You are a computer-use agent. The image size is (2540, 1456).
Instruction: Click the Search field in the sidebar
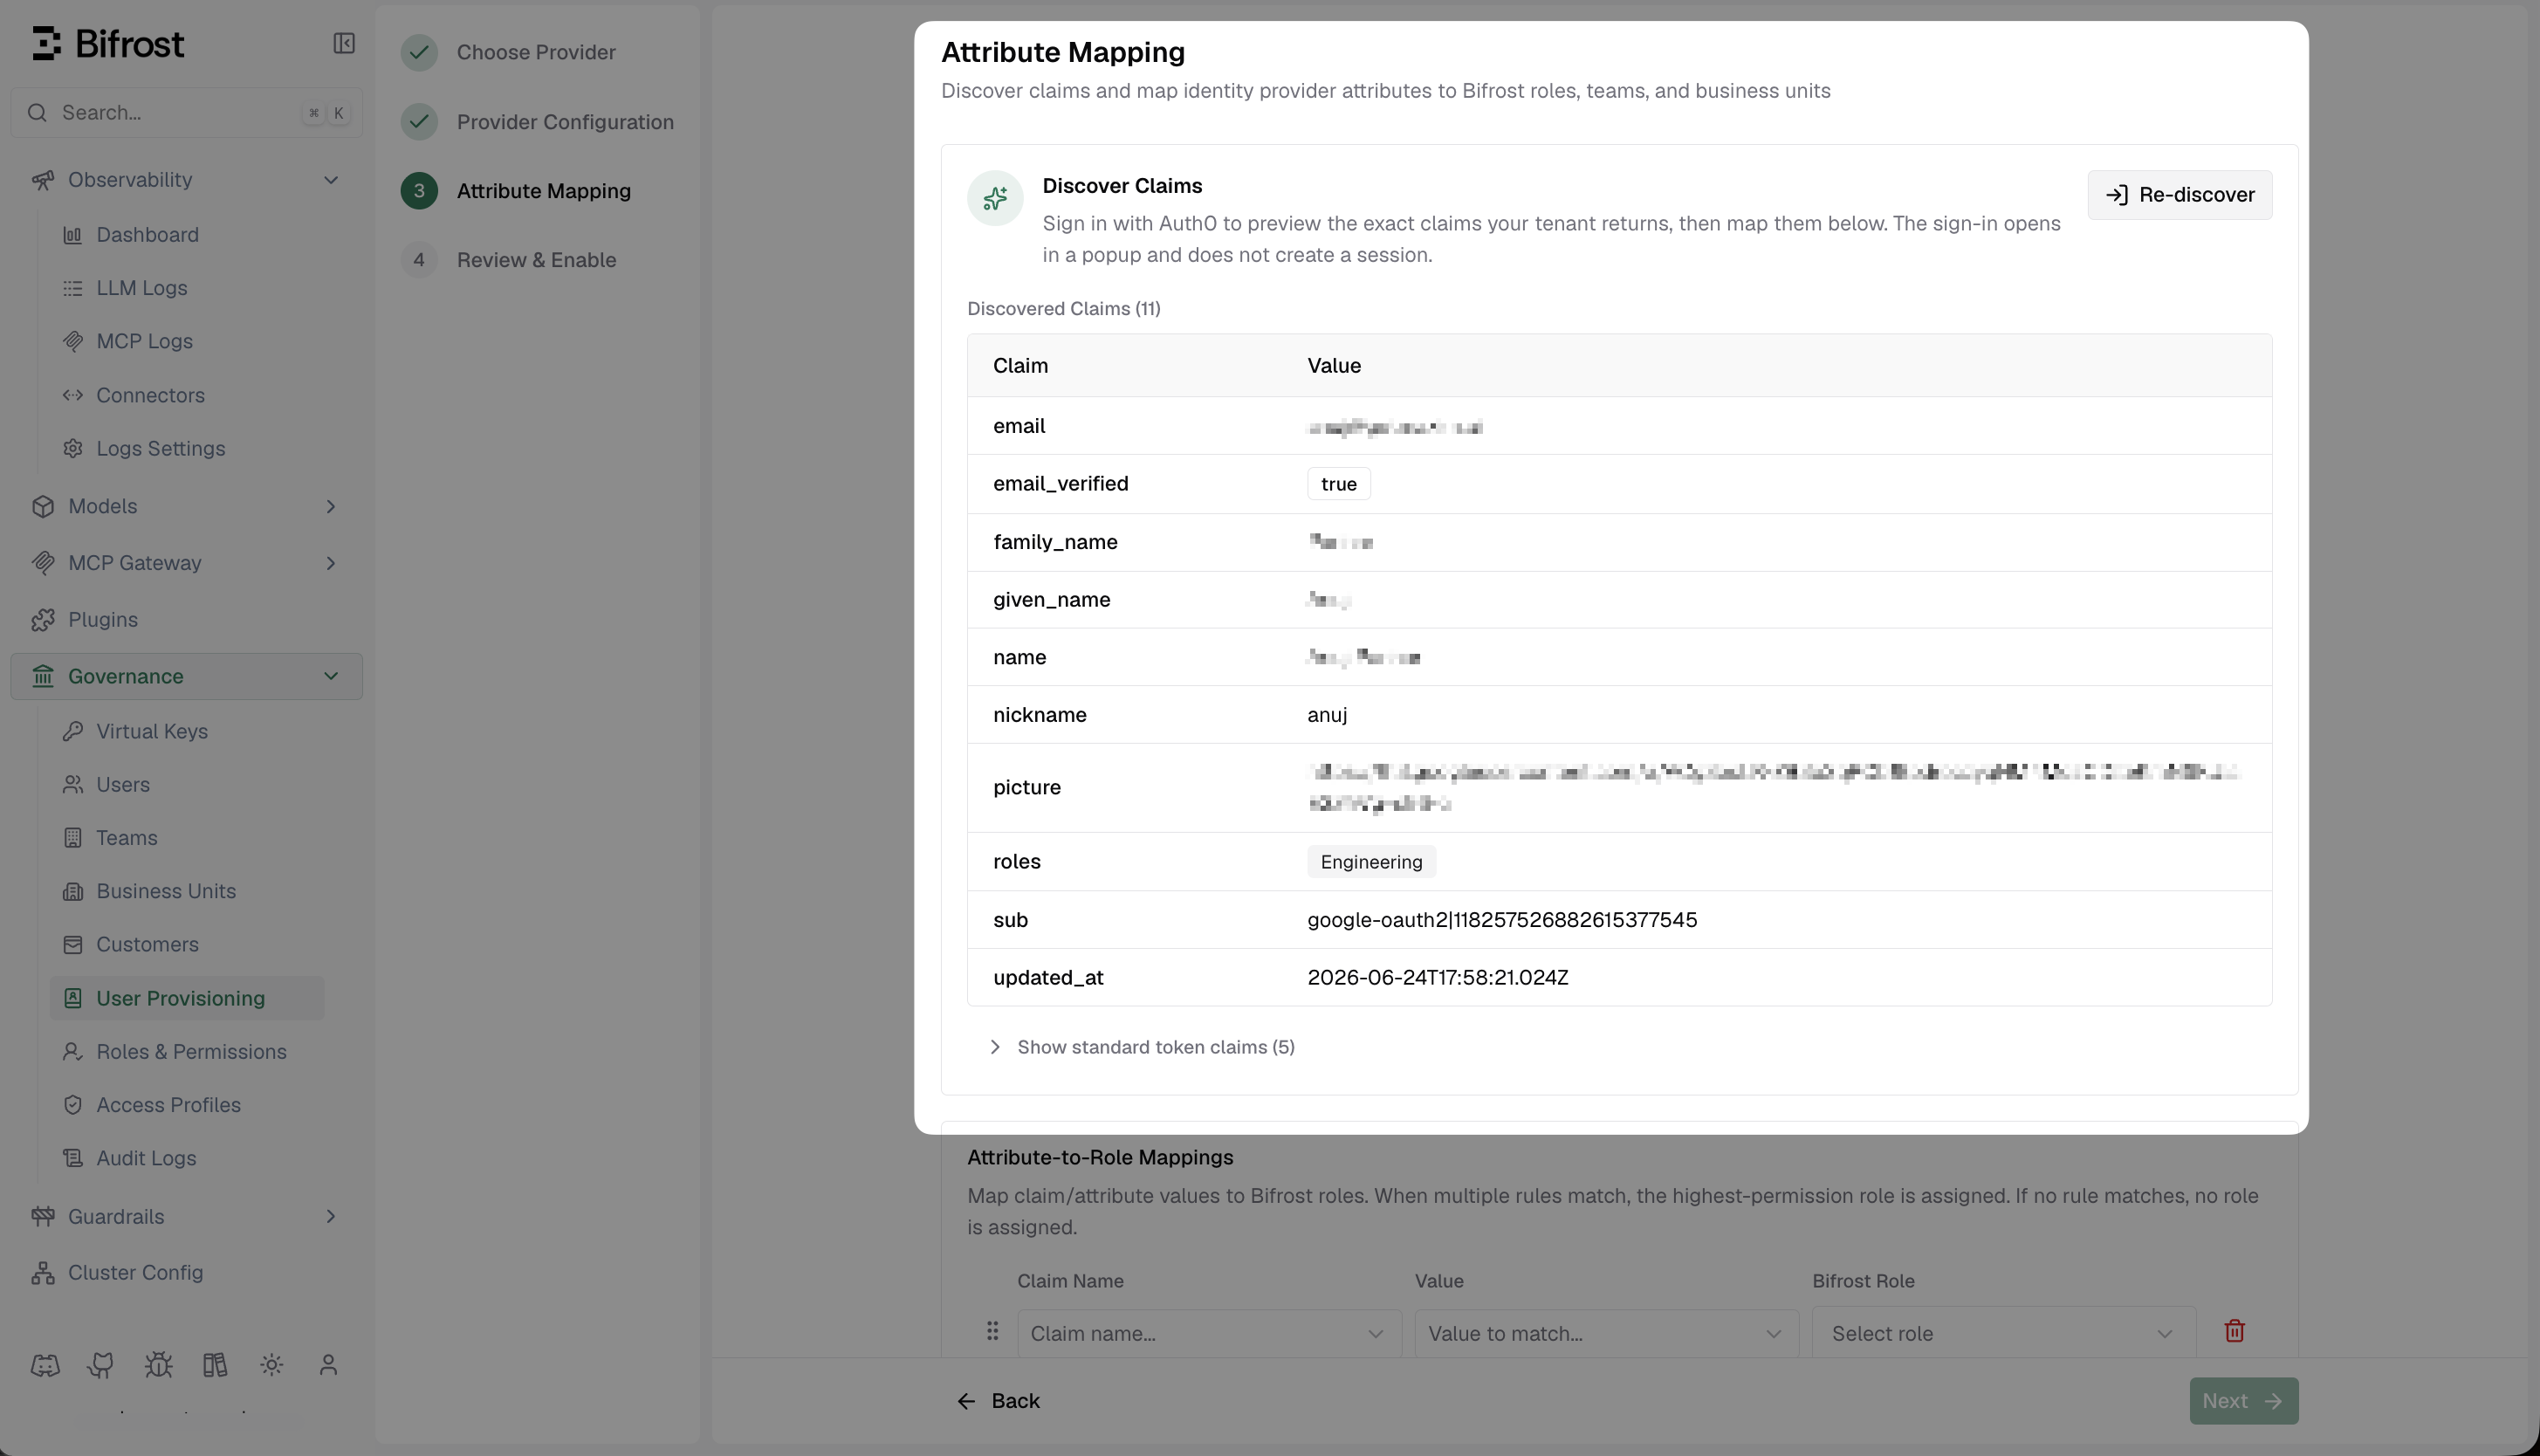[x=186, y=113]
